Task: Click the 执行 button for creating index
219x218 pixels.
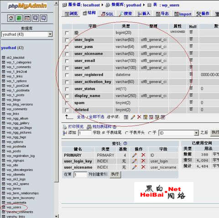Action: click(115, 174)
